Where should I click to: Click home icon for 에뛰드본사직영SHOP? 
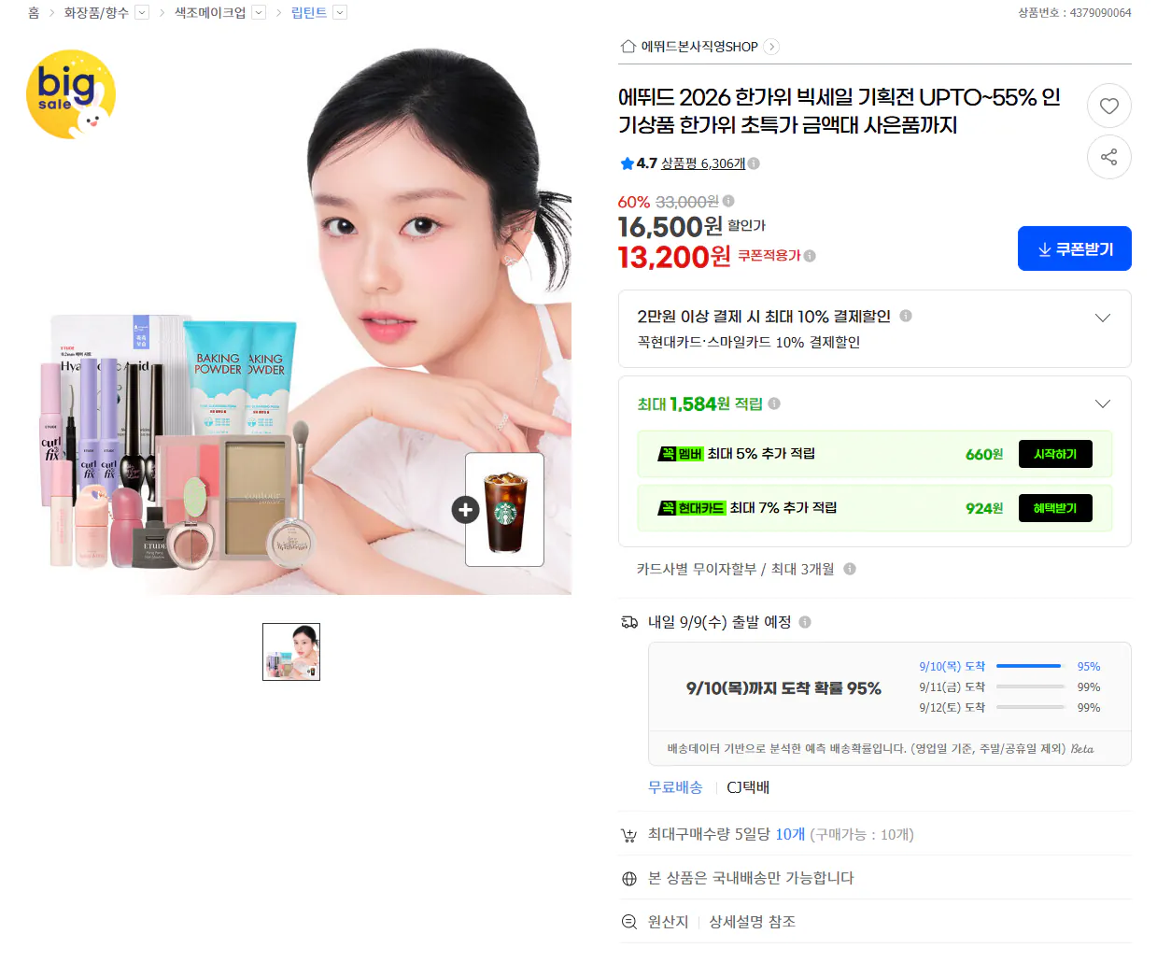coord(628,47)
